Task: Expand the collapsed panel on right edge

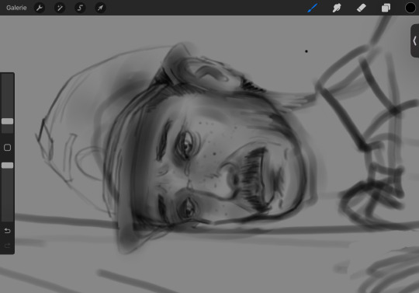Action: pos(414,40)
